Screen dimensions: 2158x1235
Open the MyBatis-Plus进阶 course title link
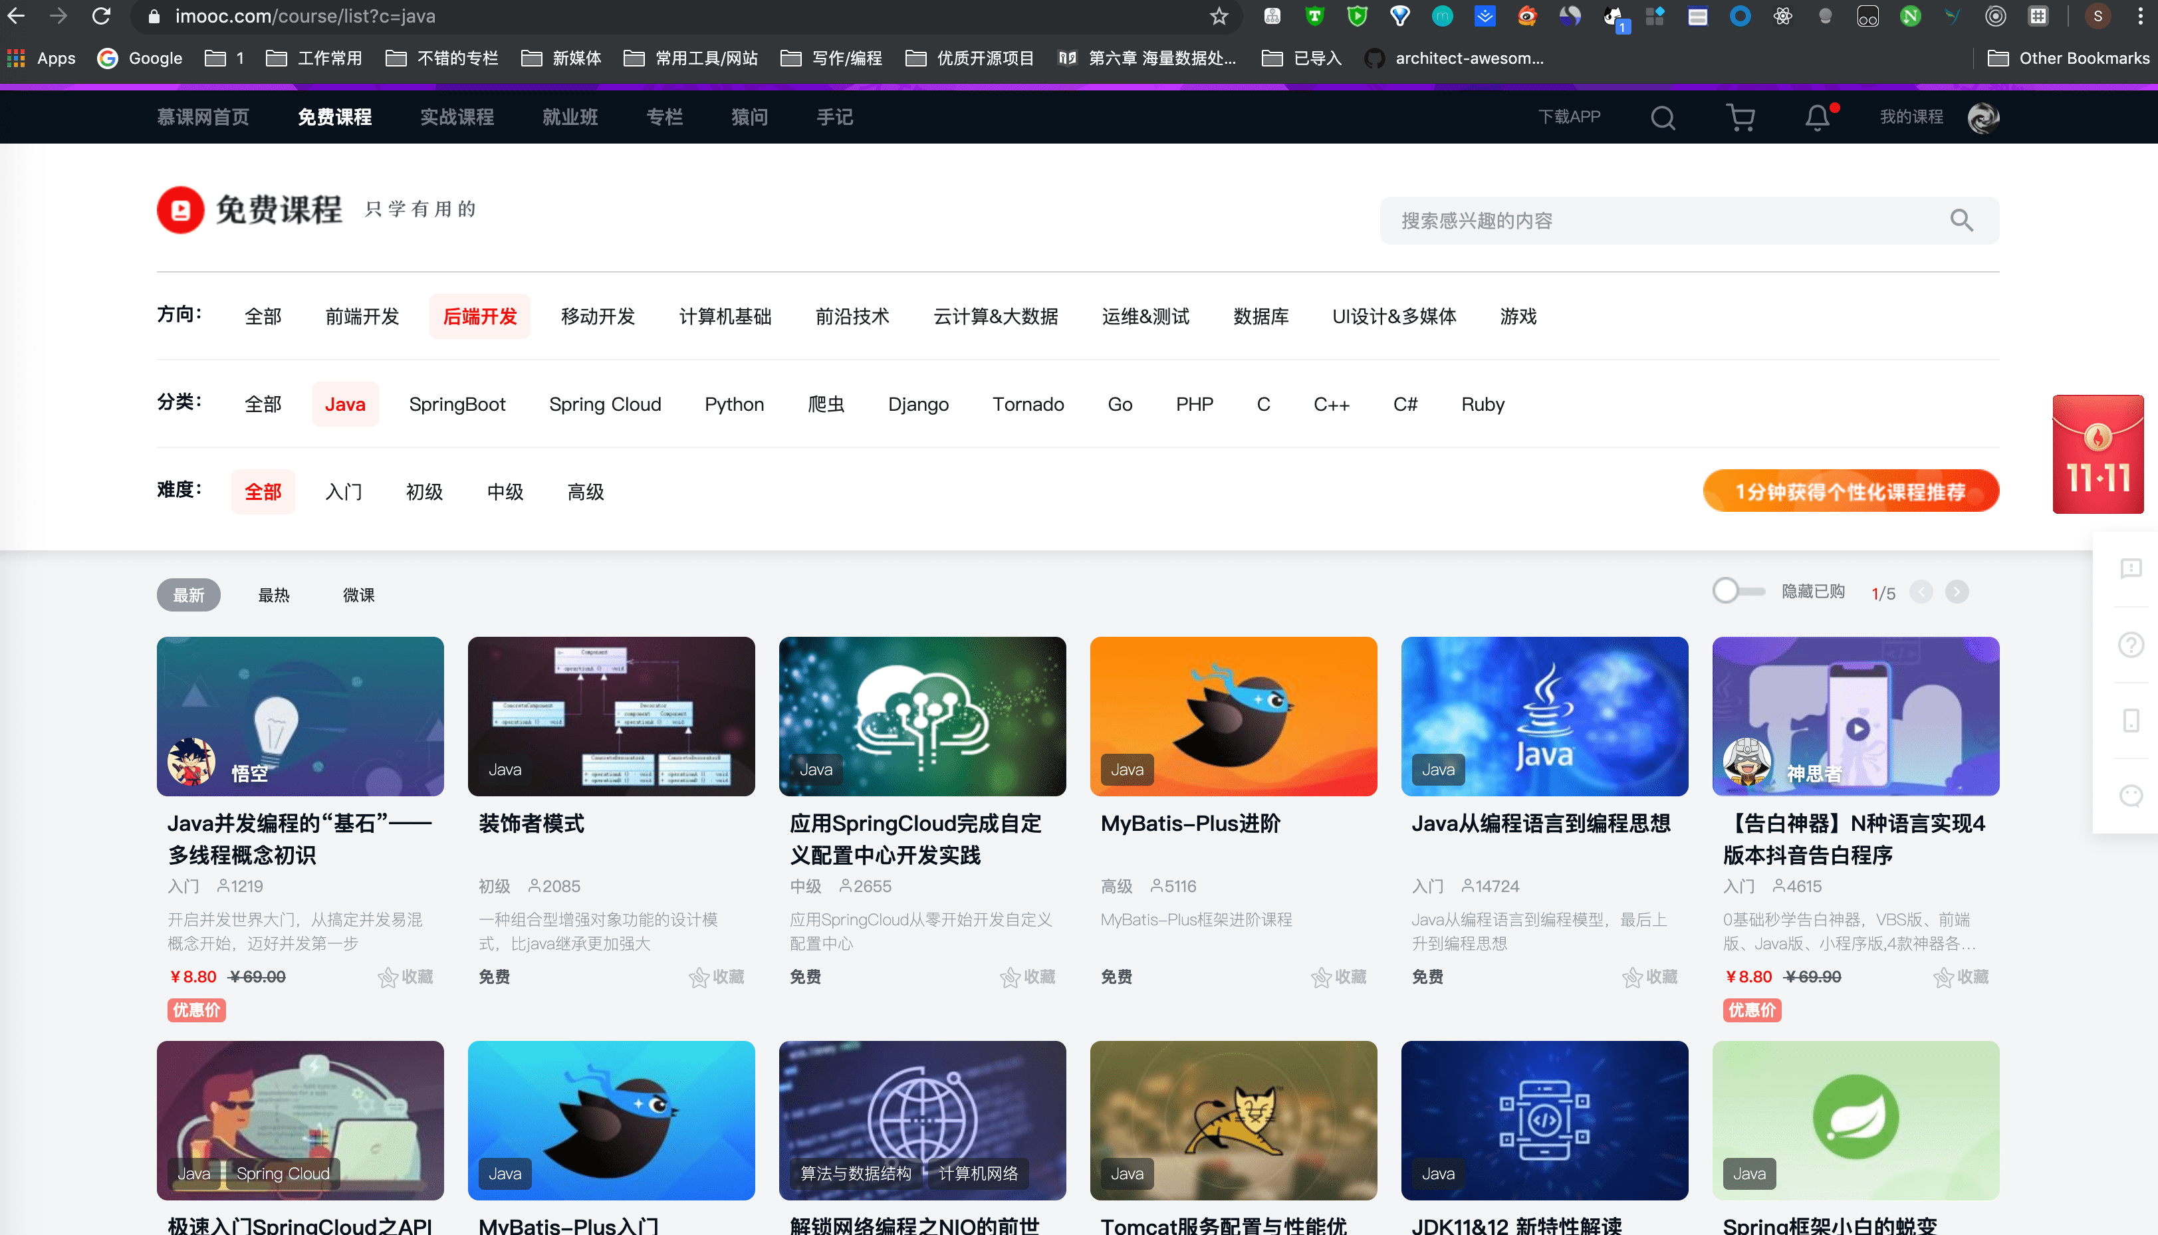(x=1190, y=824)
